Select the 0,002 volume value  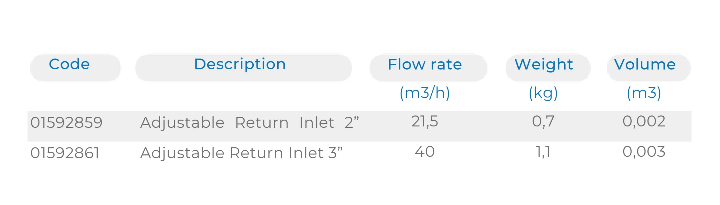(644, 122)
